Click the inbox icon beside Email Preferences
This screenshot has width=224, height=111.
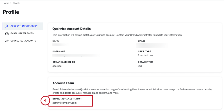[7, 34]
